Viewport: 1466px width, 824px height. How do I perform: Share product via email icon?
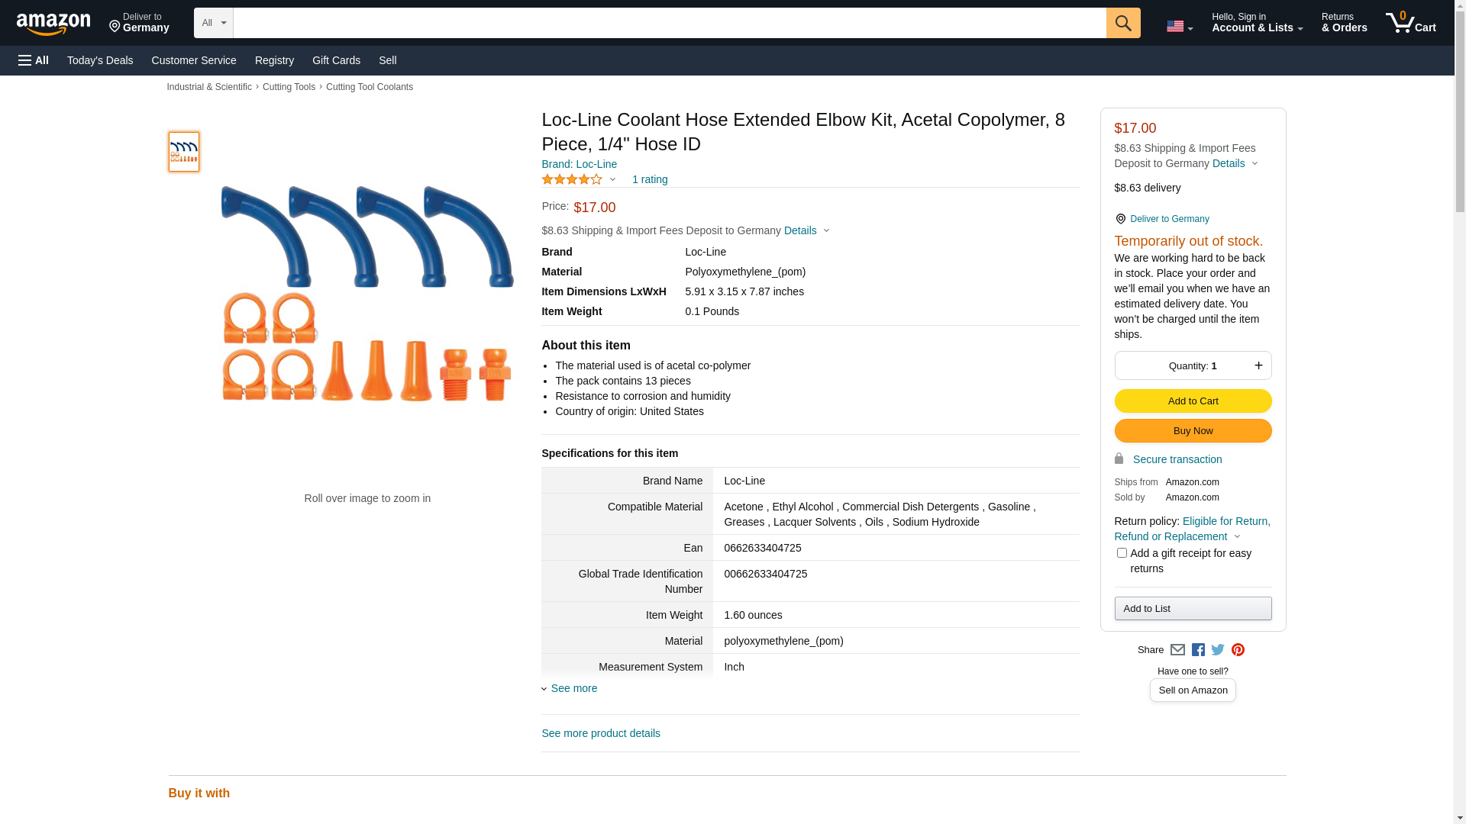click(x=1177, y=649)
